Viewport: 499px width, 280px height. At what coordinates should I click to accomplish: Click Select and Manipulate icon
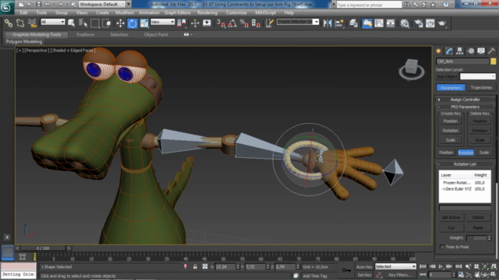click(195, 23)
